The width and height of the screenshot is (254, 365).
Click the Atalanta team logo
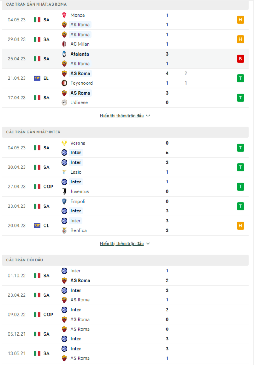64,54
